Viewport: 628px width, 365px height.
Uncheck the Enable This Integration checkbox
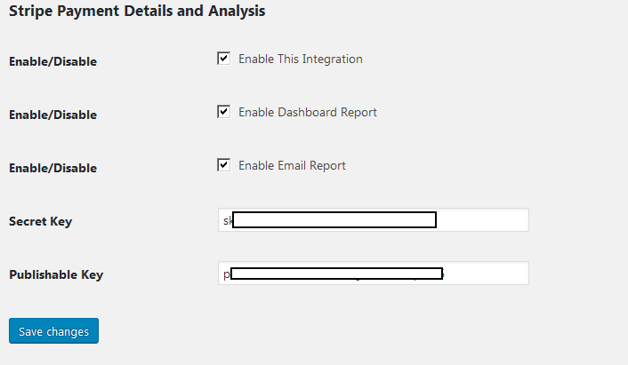tap(223, 60)
